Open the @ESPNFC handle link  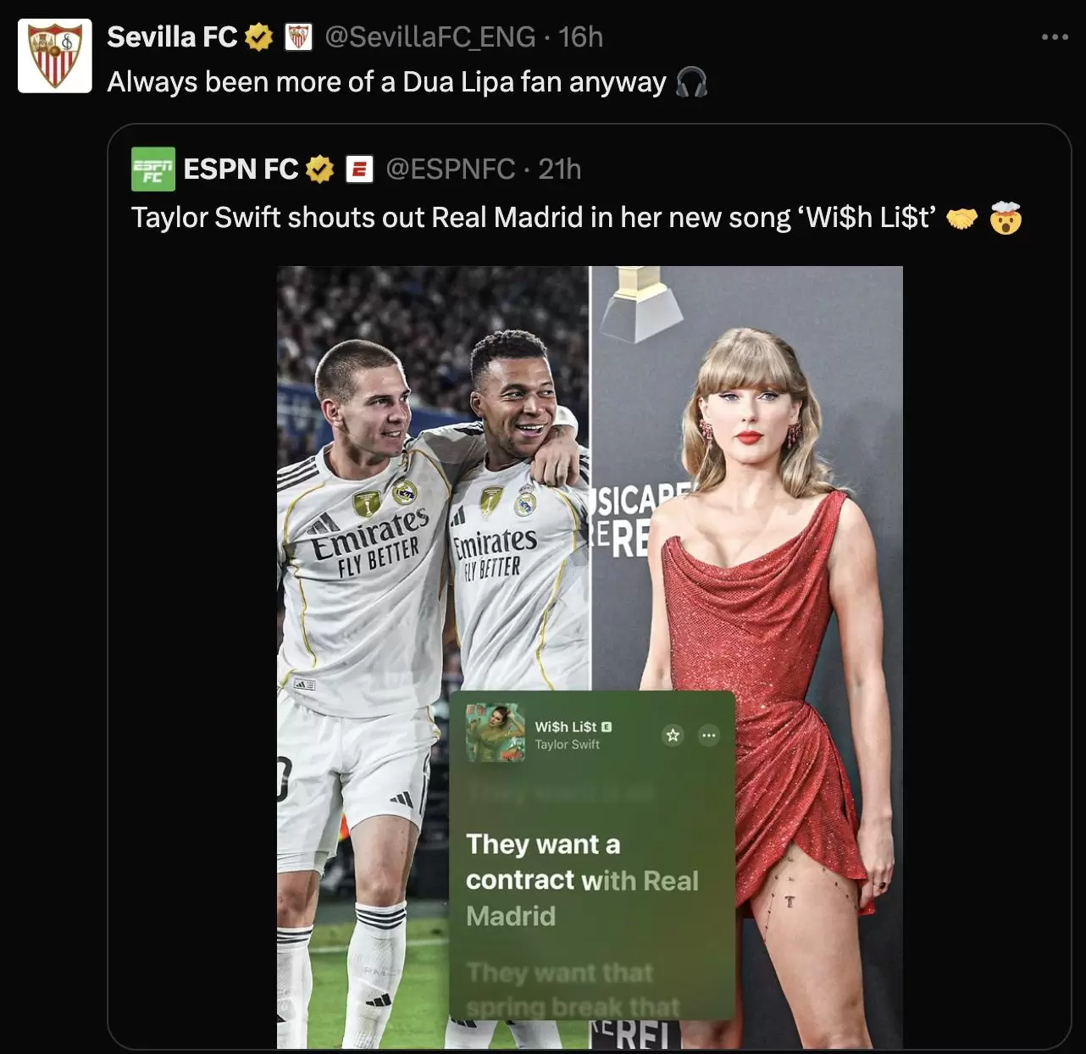click(x=451, y=169)
